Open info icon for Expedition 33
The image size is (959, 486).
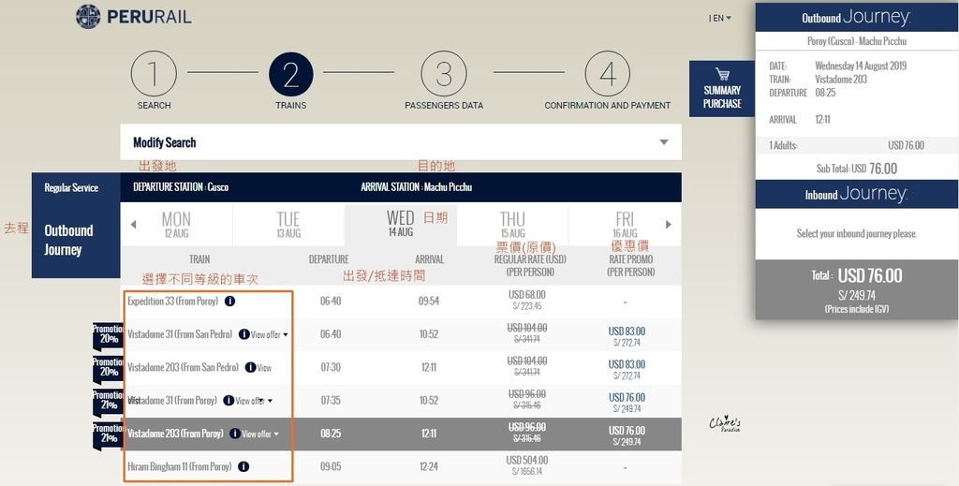tap(229, 302)
